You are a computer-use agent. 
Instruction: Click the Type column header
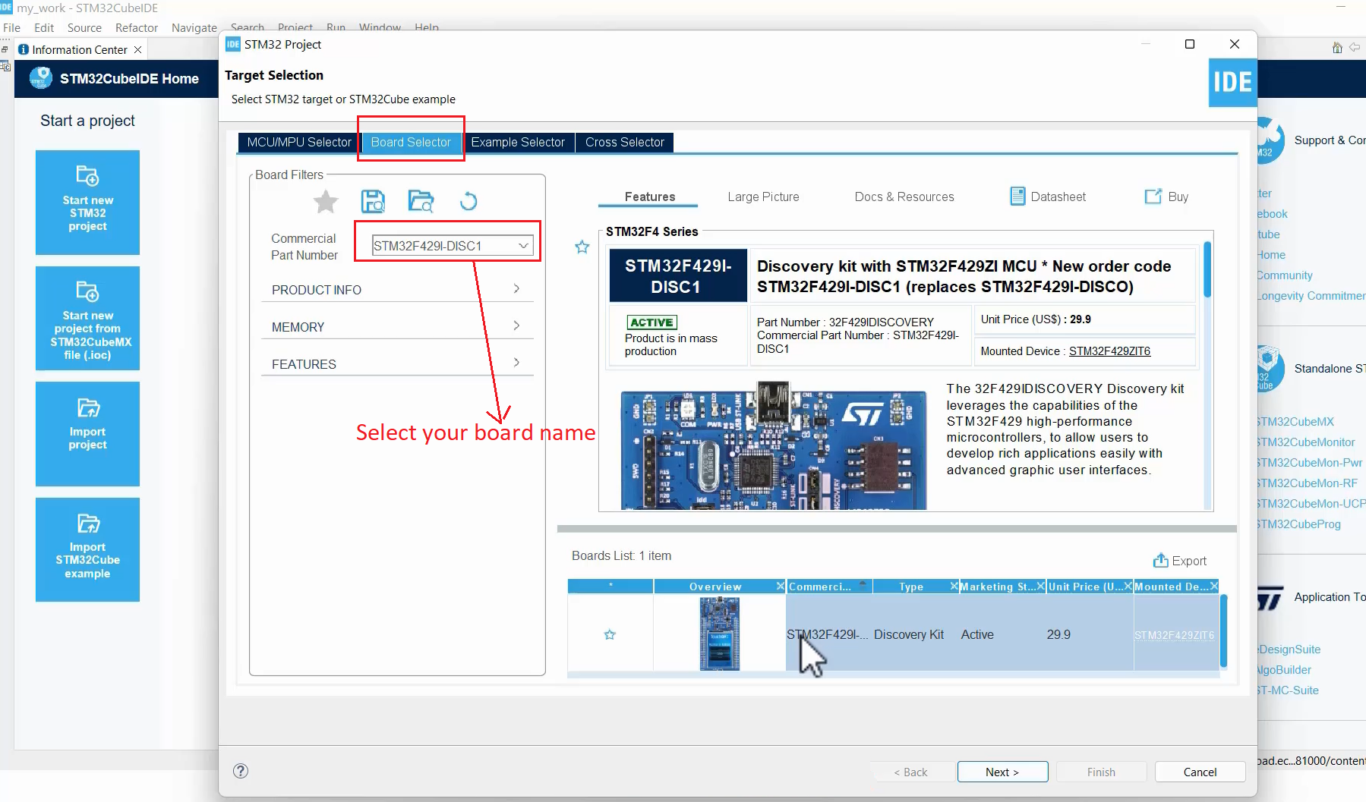coord(911,587)
